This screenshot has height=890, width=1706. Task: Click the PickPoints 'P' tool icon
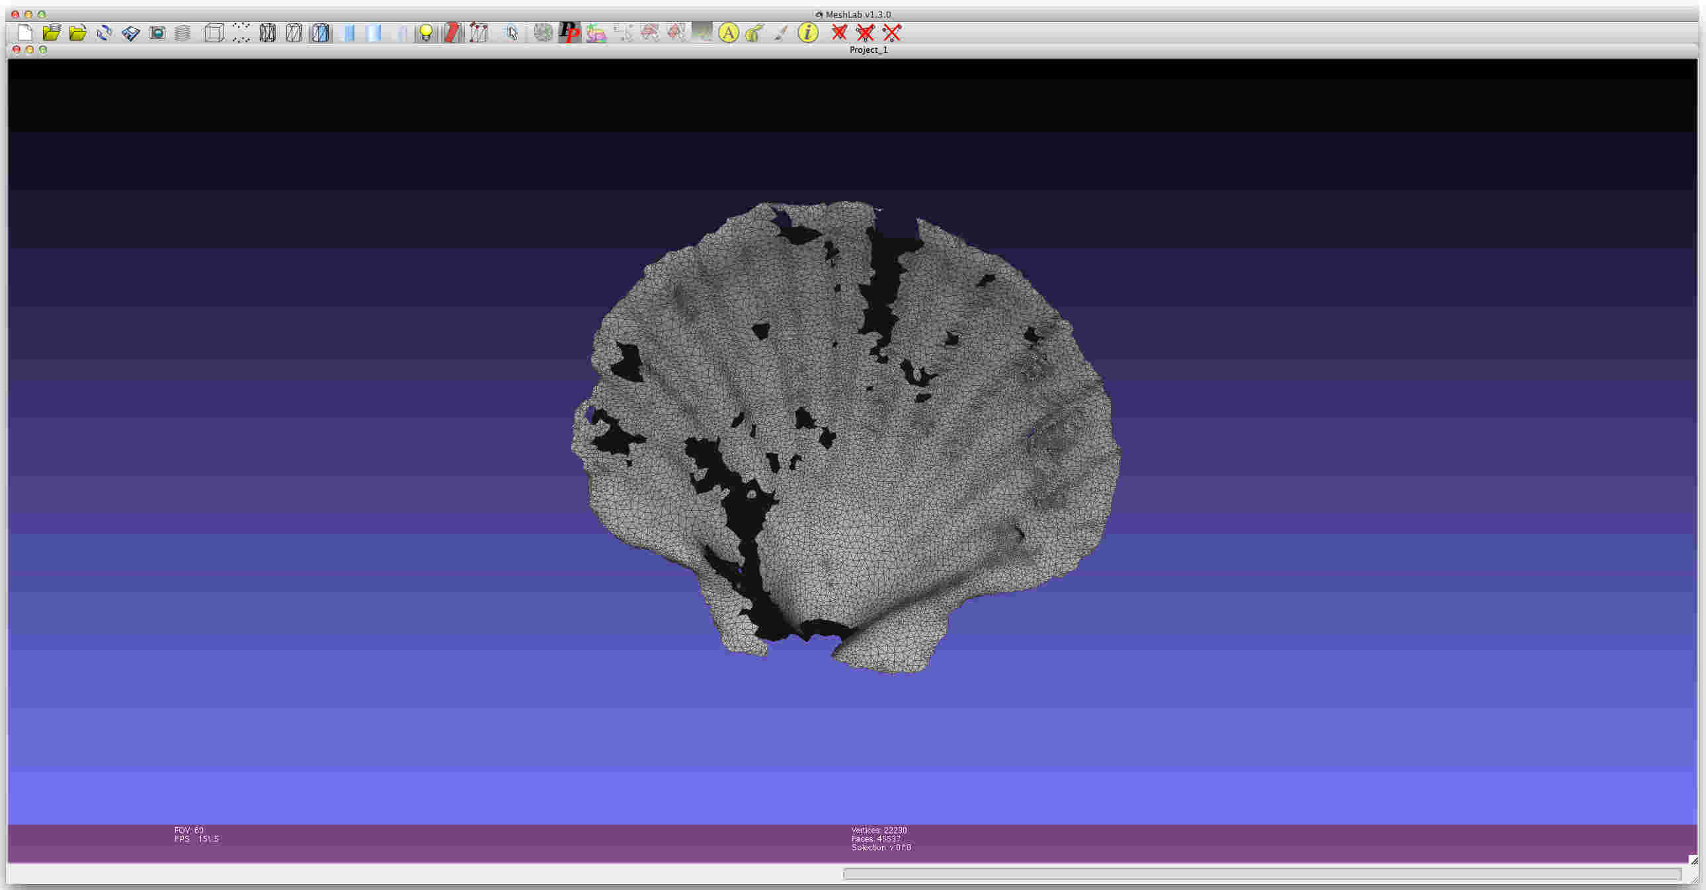[x=569, y=32]
